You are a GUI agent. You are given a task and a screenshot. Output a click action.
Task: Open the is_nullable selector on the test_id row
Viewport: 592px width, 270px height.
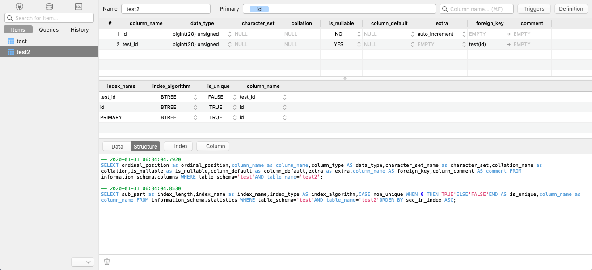[x=359, y=44]
